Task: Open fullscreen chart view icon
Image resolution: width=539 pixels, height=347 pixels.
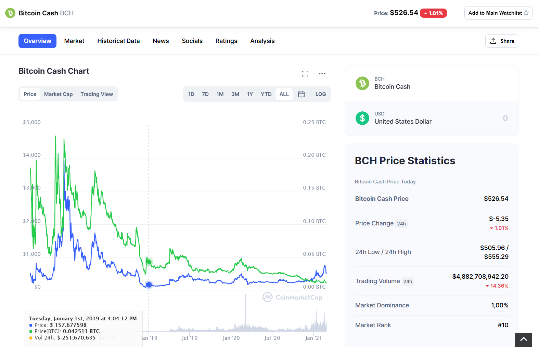Action: click(x=305, y=73)
